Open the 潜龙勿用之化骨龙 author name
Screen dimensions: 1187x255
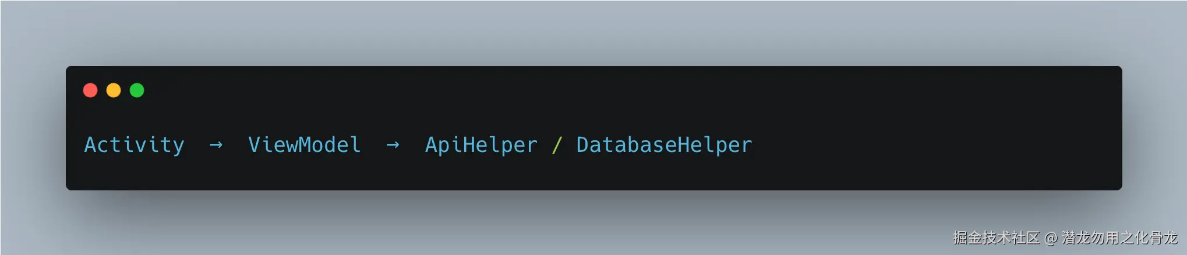tap(1119, 238)
